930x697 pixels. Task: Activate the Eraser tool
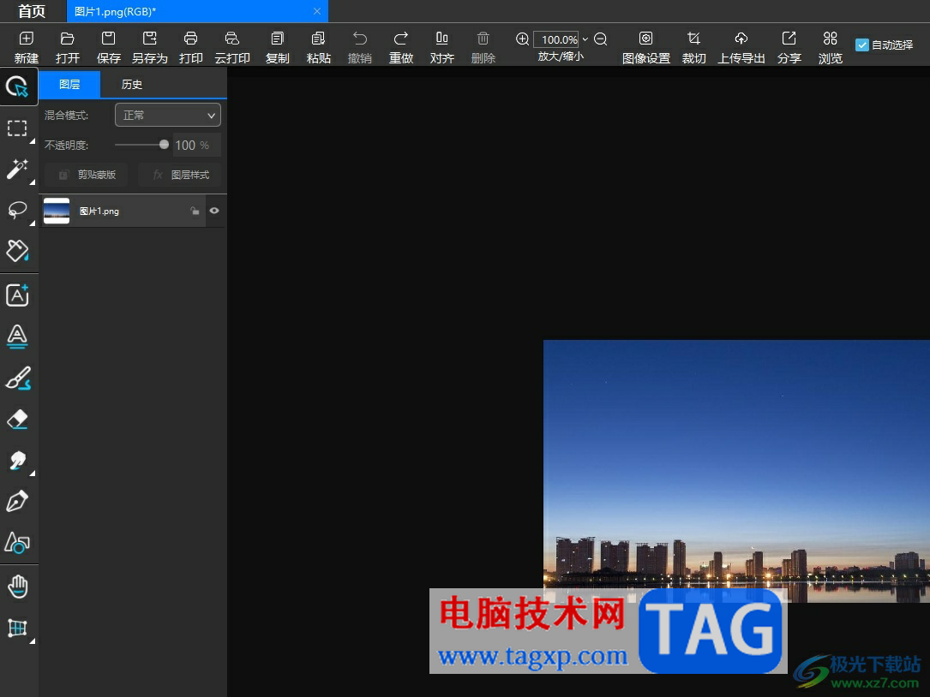pyautogui.click(x=18, y=419)
